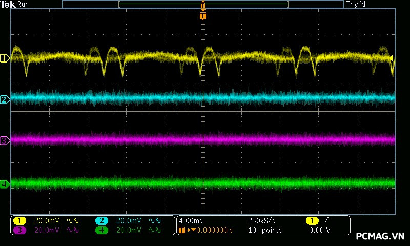Click the 4.00ms time base readout
Screen dimensions: 410x246
191,221
